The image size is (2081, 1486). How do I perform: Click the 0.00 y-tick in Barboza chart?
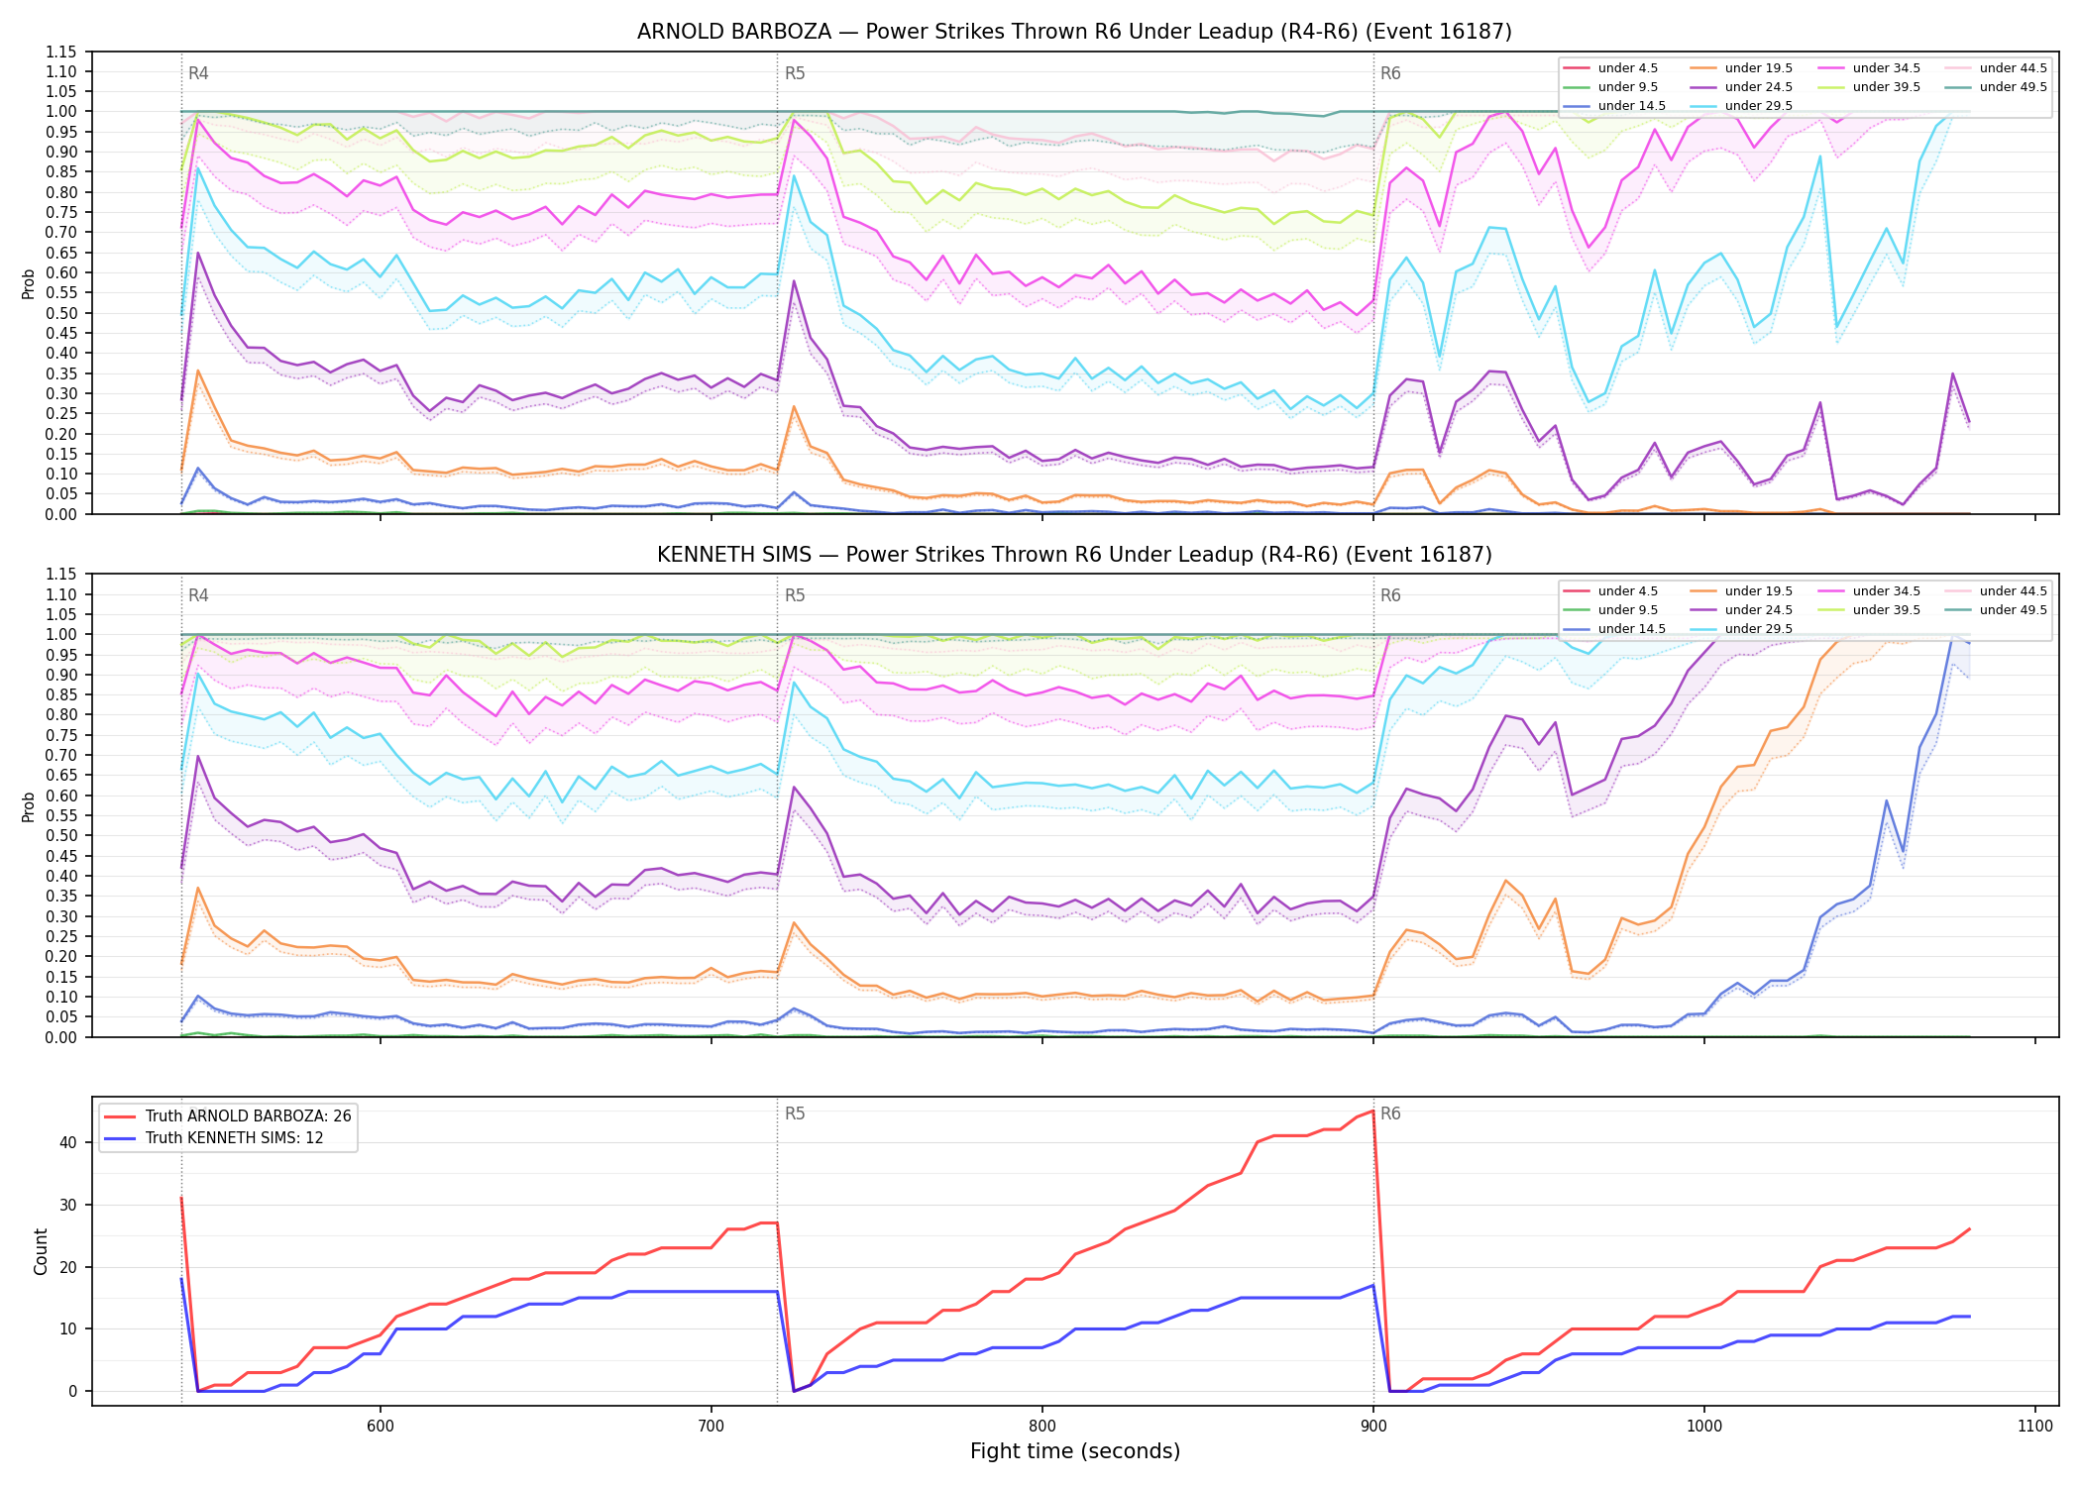click(x=61, y=514)
